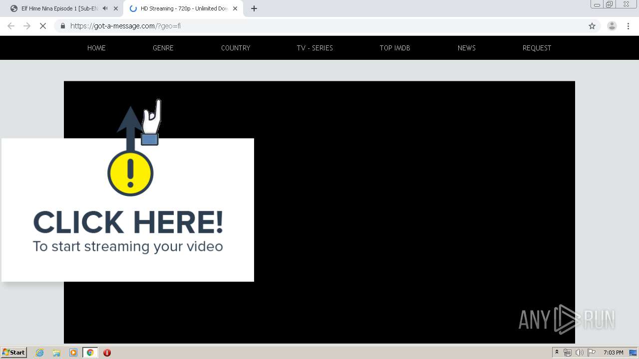Open the TOP IMDB menu item
The width and height of the screenshot is (639, 359).
click(395, 48)
